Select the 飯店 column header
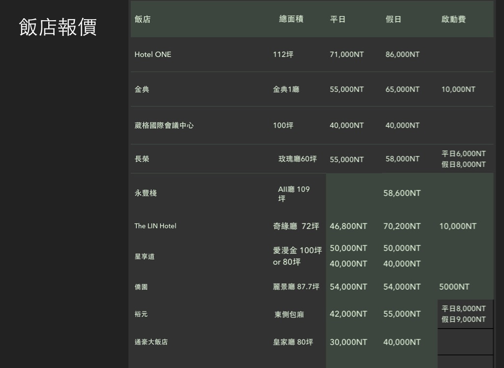The width and height of the screenshot is (504, 368). coord(143,20)
